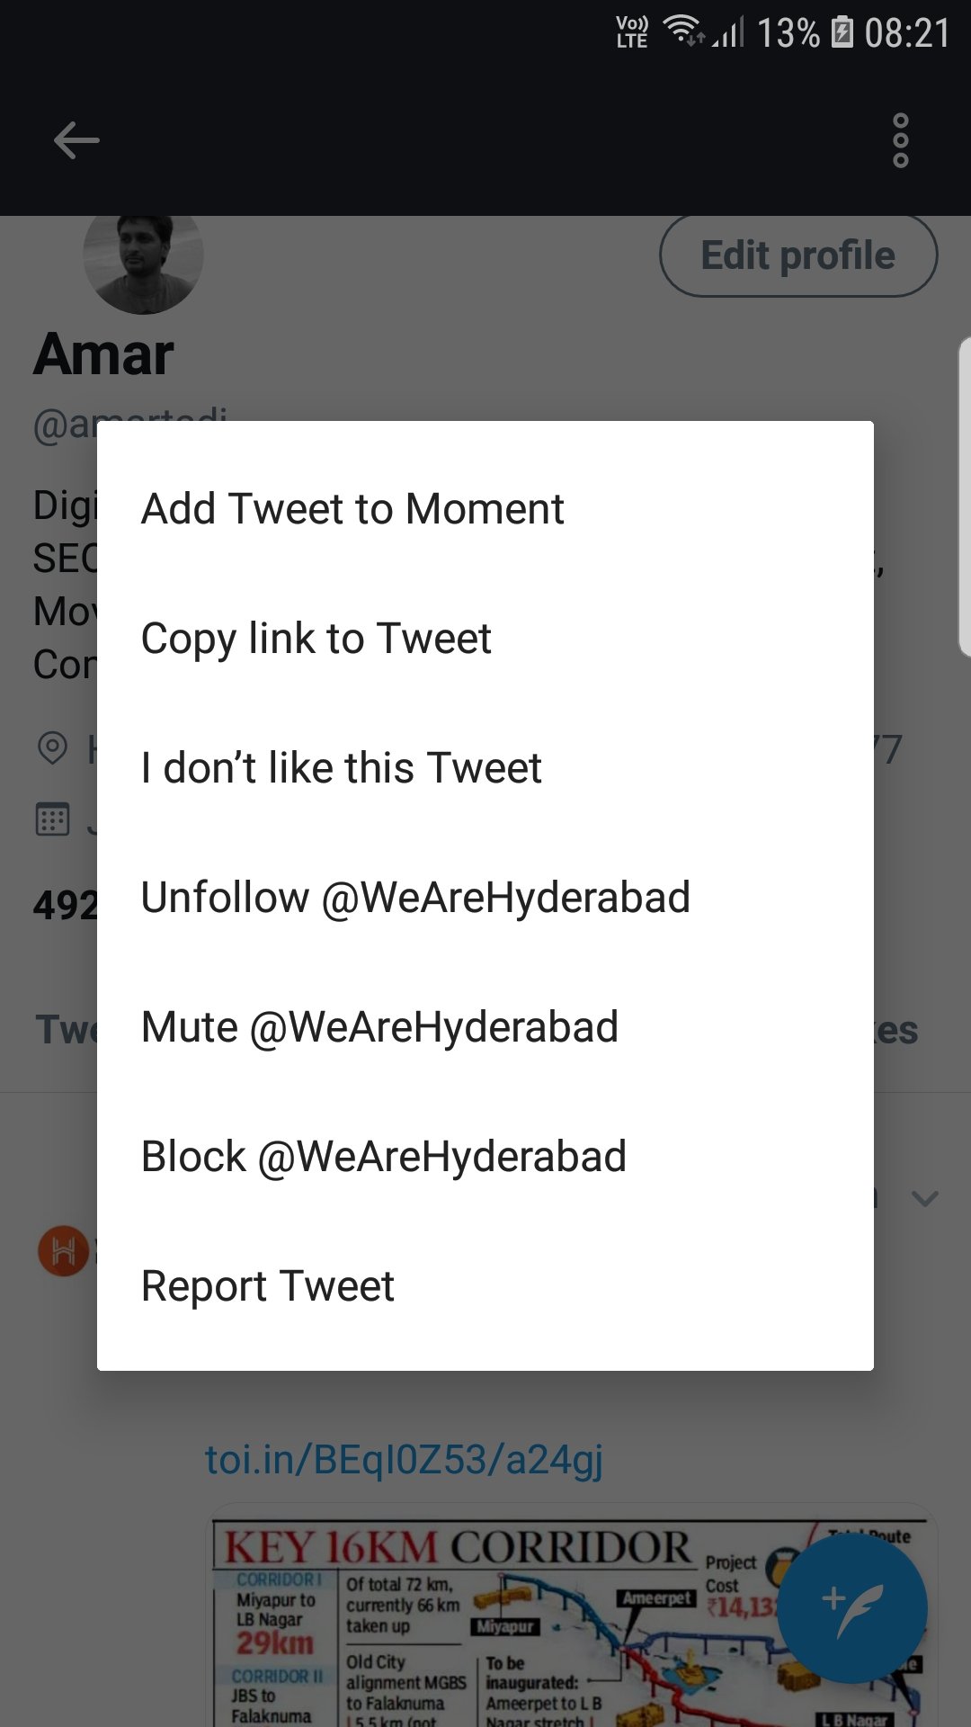Choose Report Tweet option
The height and width of the screenshot is (1727, 971).
pos(268,1286)
